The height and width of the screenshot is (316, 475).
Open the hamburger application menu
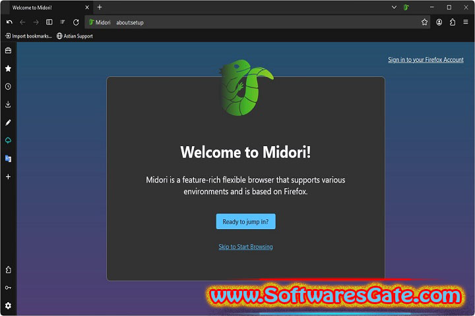(x=466, y=22)
